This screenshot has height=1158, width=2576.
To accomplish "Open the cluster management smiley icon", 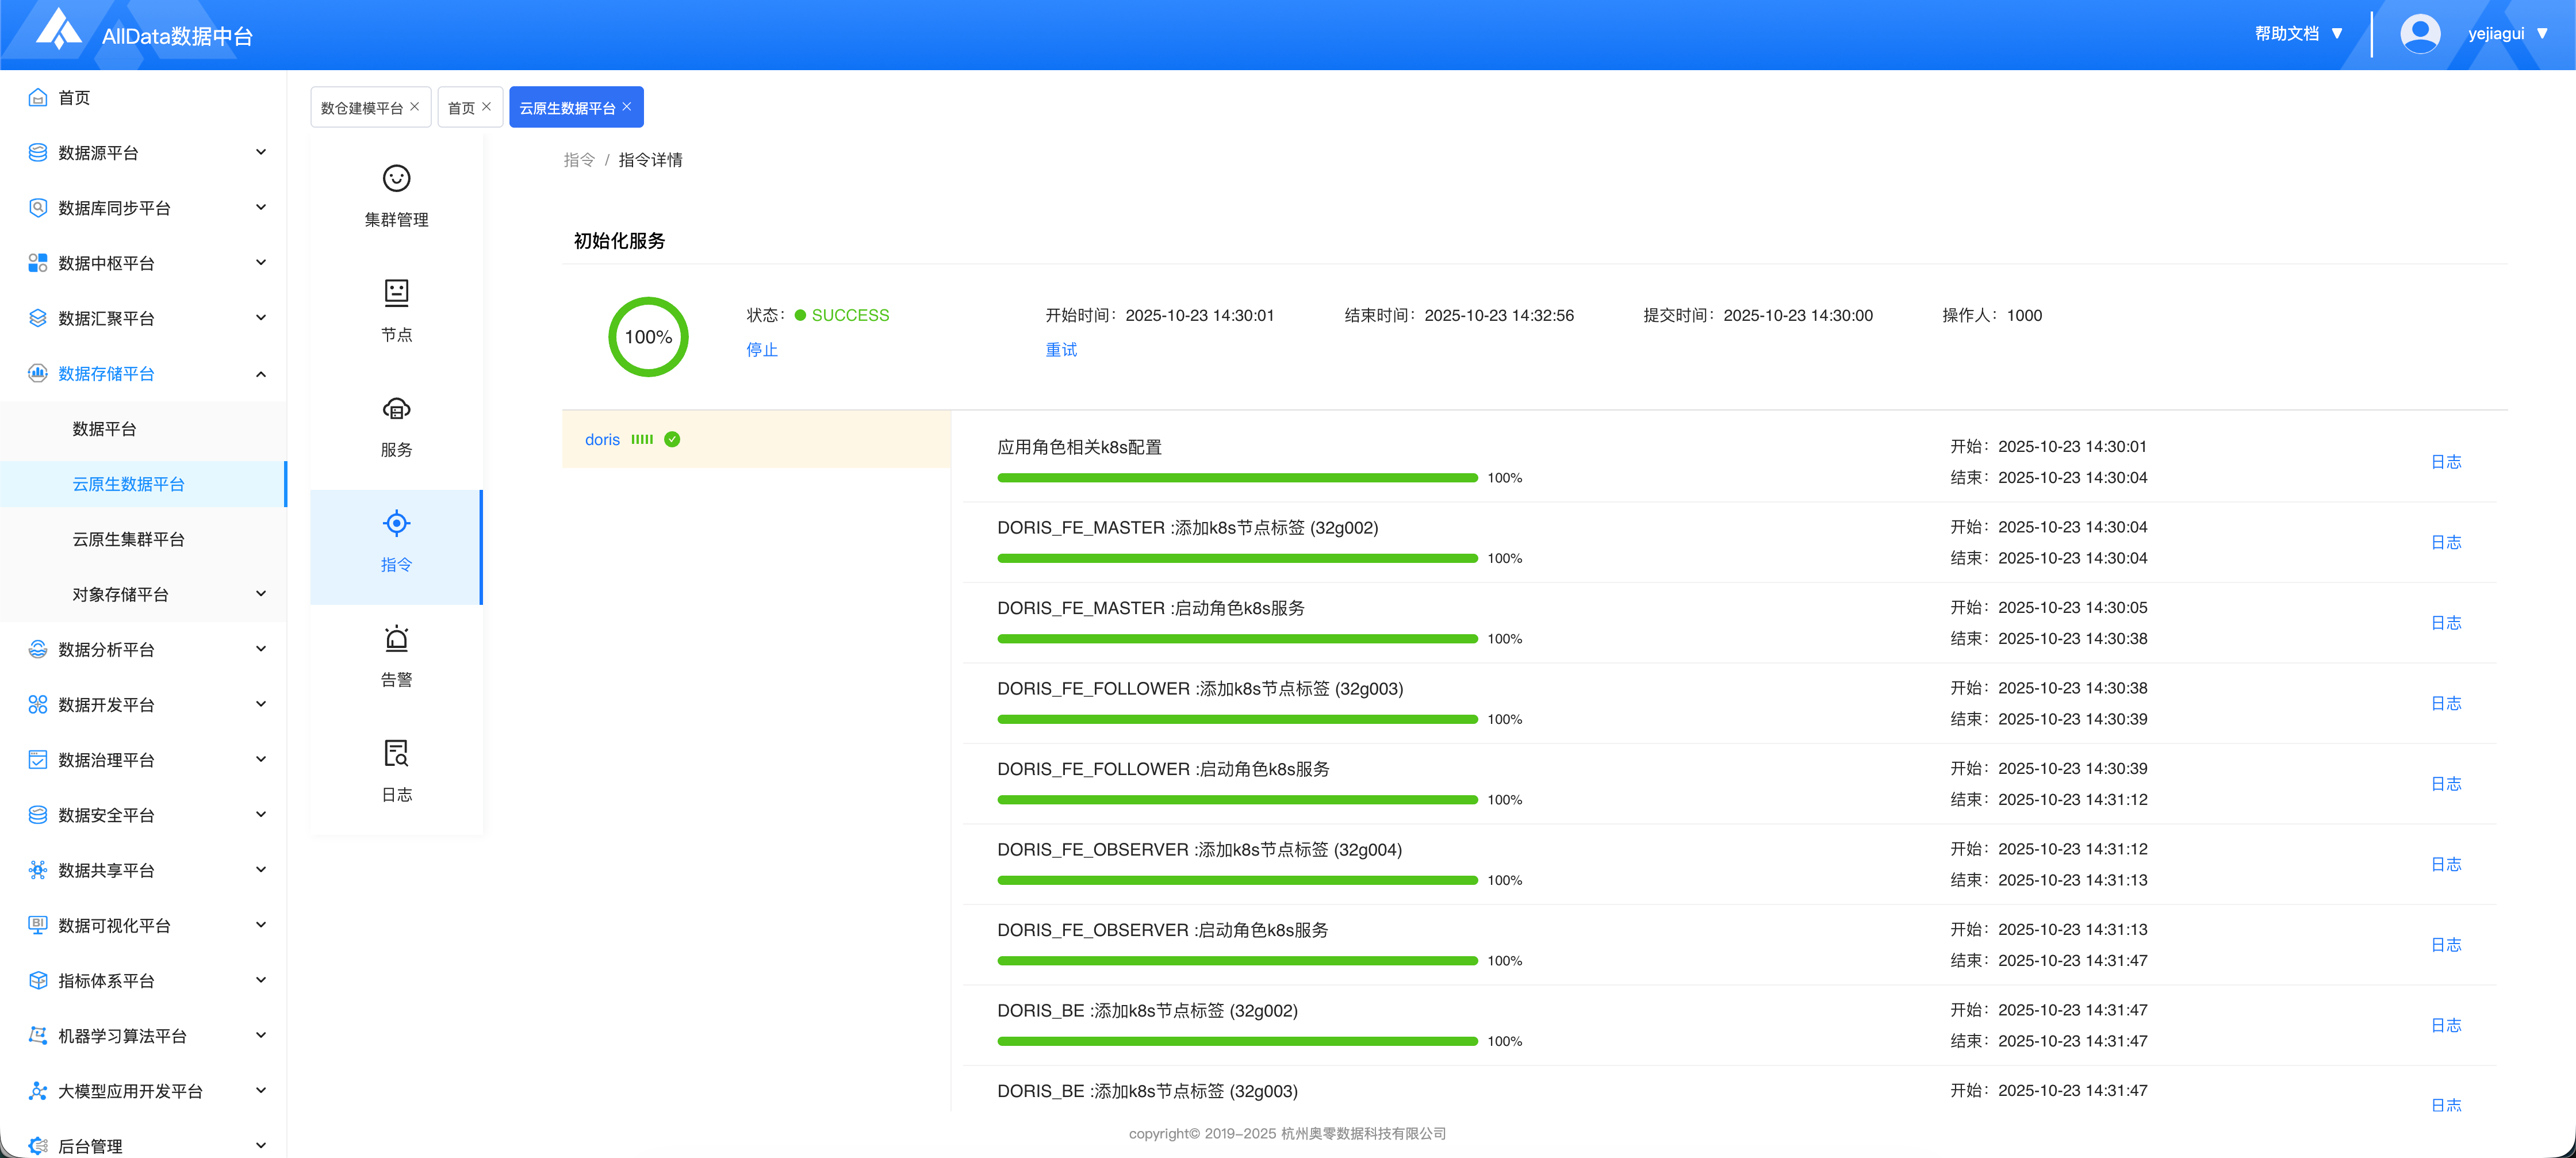I will click(x=396, y=179).
